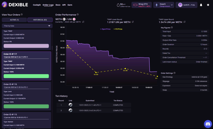
Task: Click the WETH token icon
Action: 64,19
